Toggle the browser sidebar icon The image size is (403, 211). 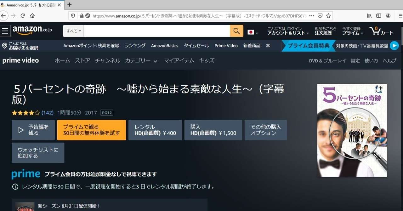(x=379, y=15)
